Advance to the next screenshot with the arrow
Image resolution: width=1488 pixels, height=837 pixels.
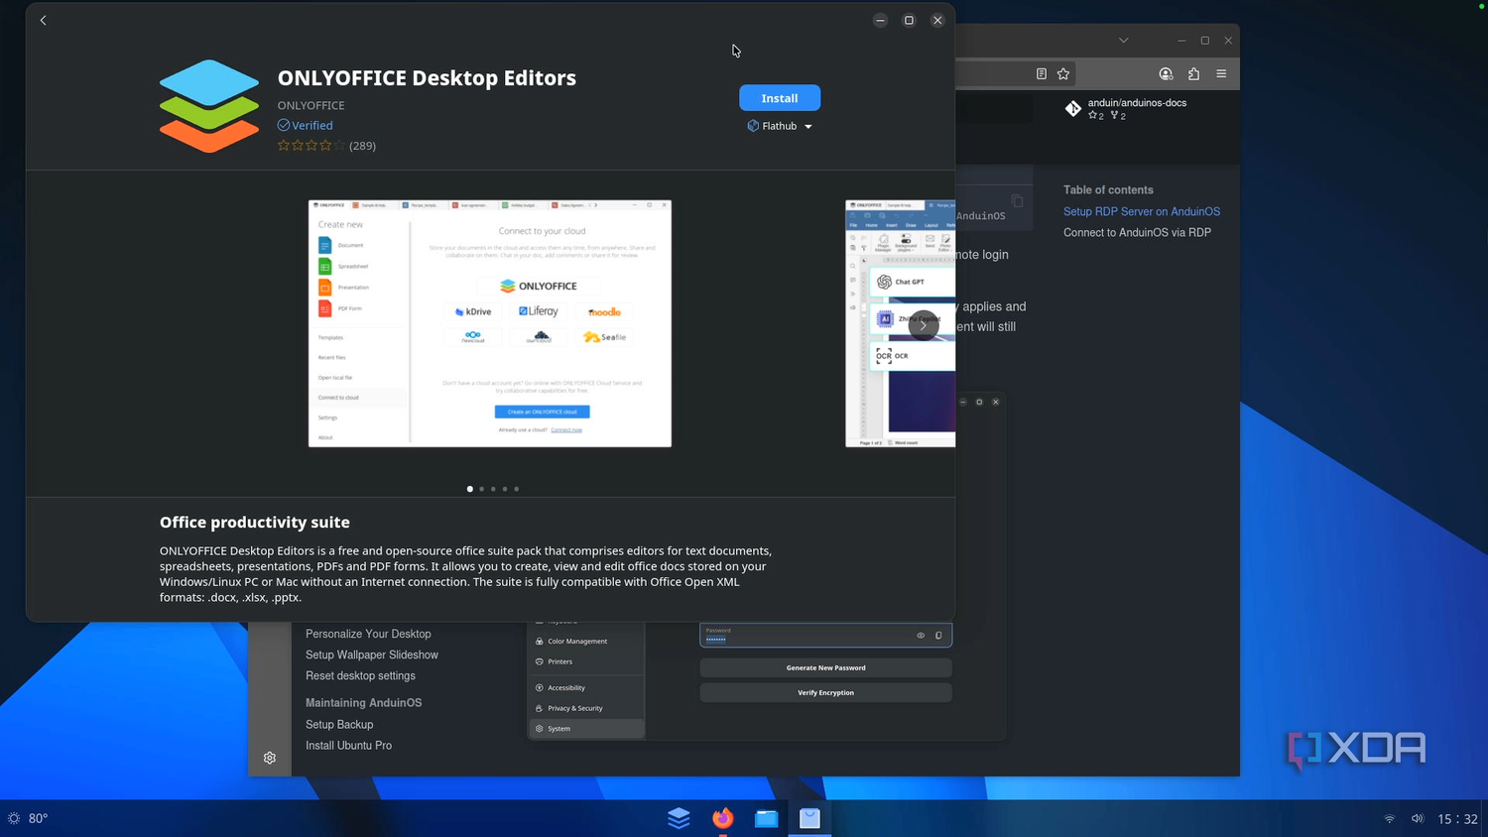[x=924, y=325]
